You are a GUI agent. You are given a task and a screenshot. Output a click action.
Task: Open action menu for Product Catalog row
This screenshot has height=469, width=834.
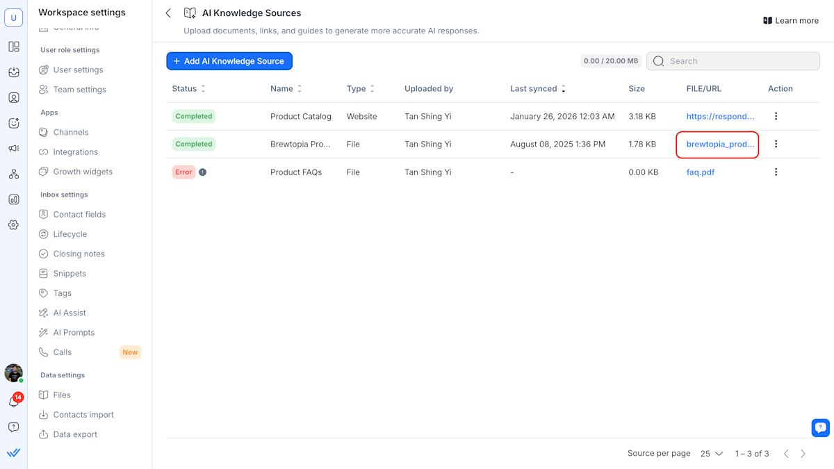(x=776, y=117)
